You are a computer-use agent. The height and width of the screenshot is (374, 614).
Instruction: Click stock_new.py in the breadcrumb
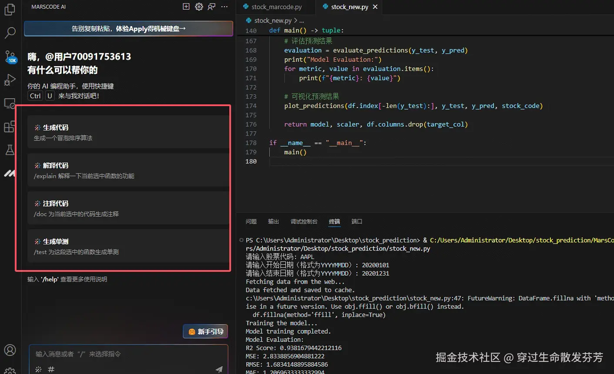click(273, 20)
